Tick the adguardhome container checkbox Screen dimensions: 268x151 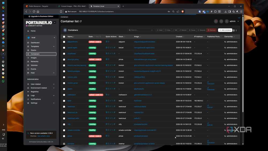64,42
